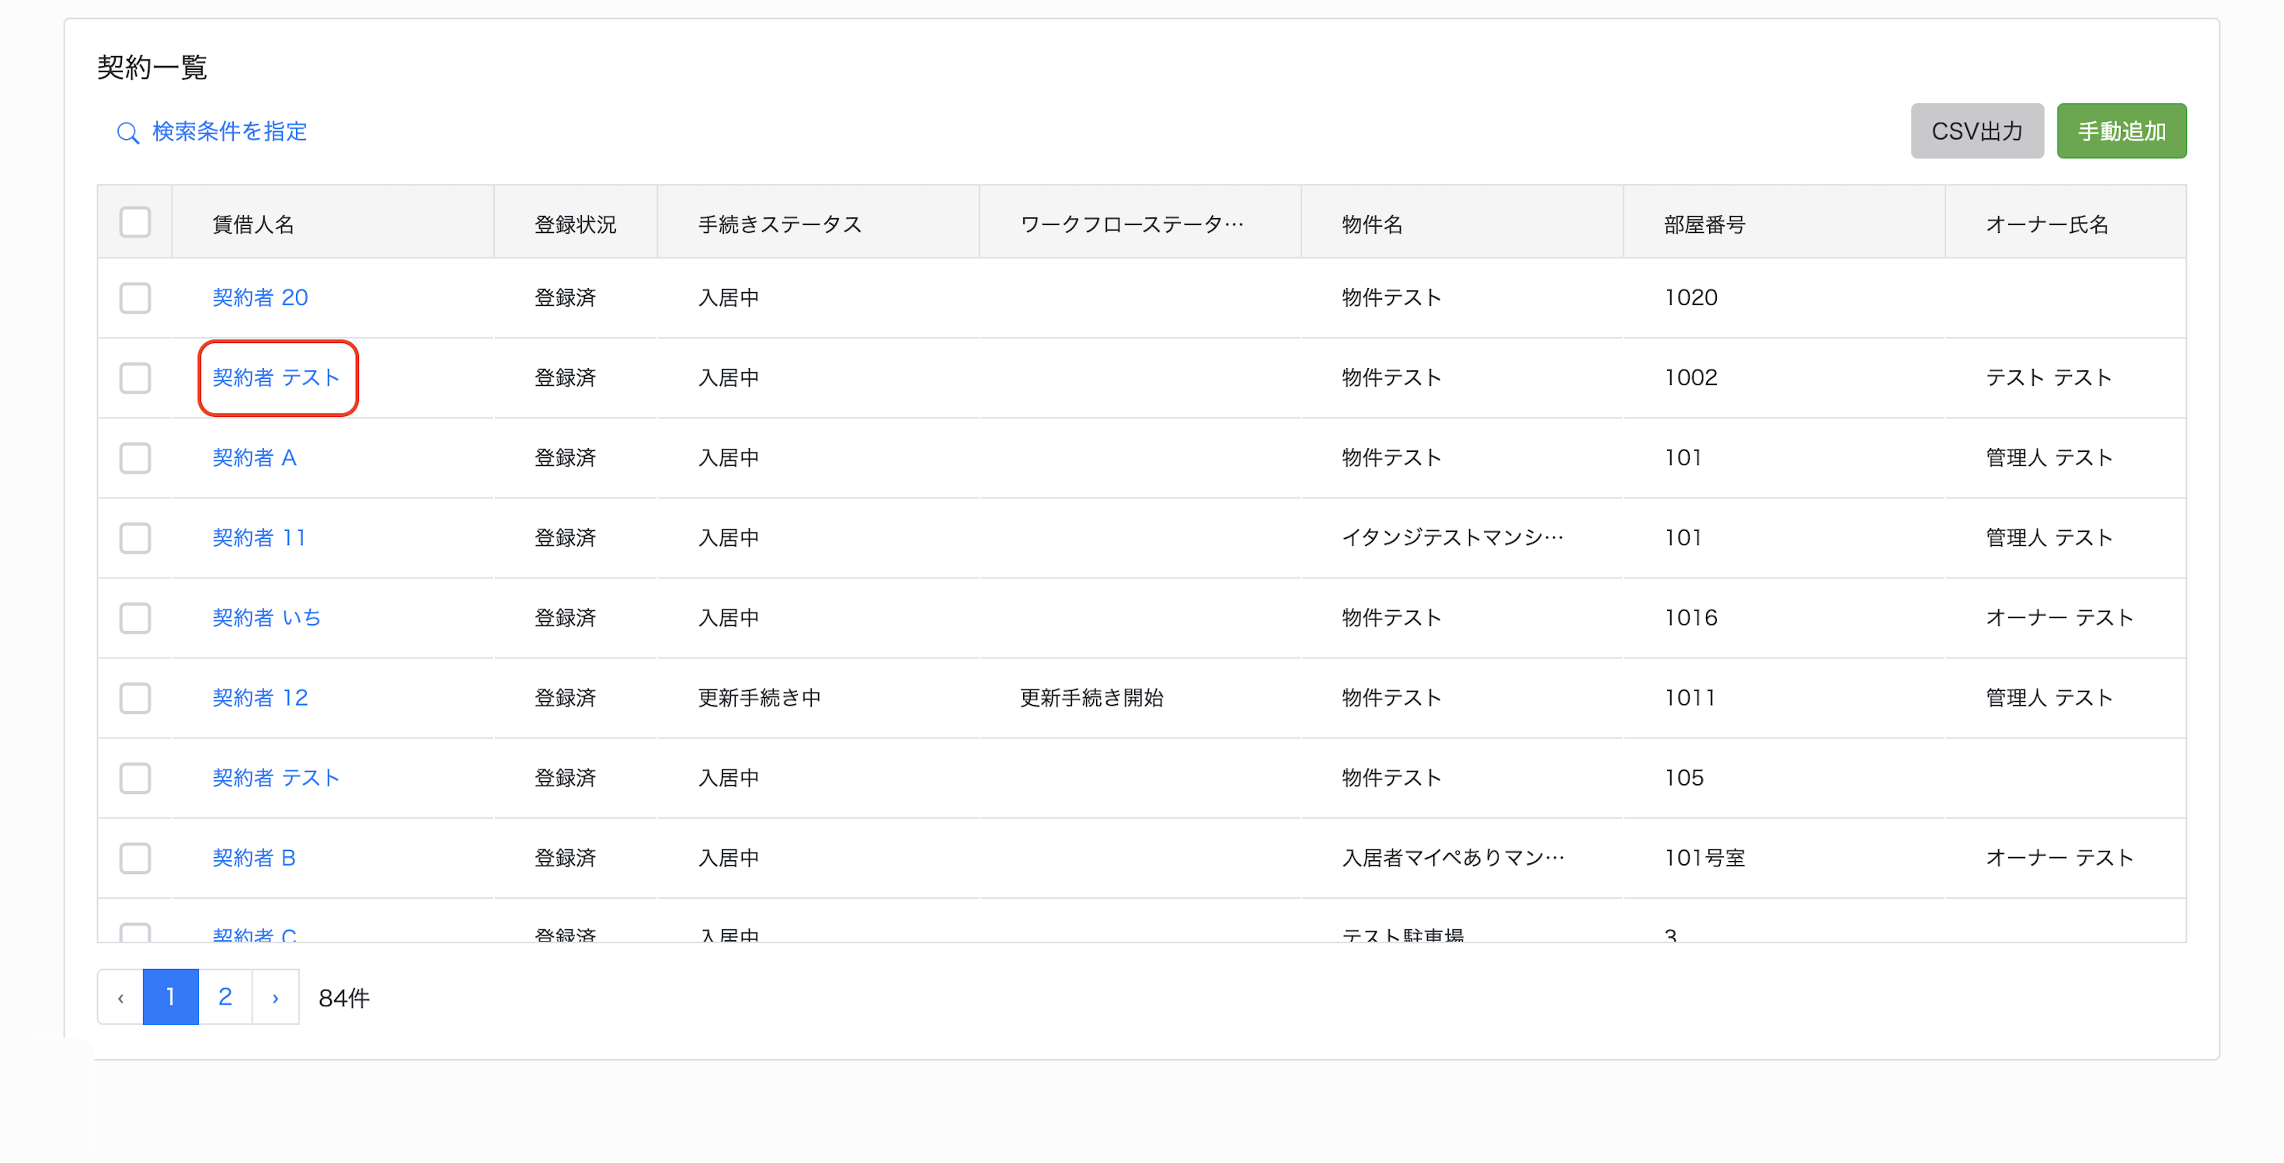2284x1163 pixels.
Task: Go to previous page arrow in pagination
Action: click(120, 998)
